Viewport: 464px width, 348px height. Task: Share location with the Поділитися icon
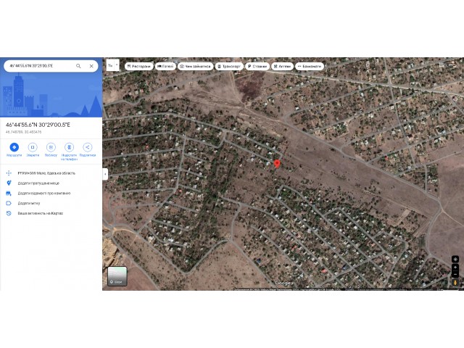click(x=88, y=147)
